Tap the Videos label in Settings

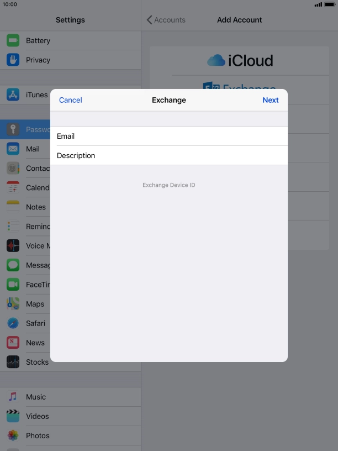click(38, 416)
